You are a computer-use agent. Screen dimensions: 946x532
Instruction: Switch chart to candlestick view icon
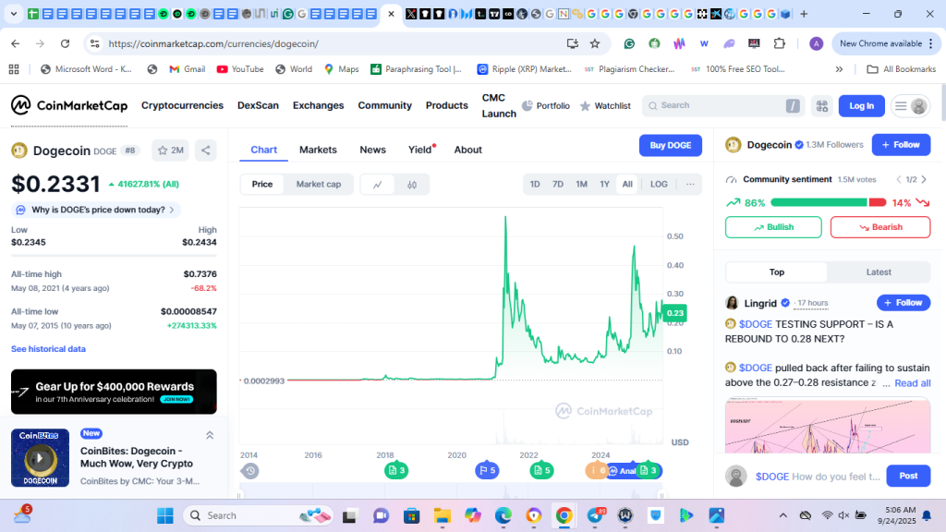click(412, 185)
